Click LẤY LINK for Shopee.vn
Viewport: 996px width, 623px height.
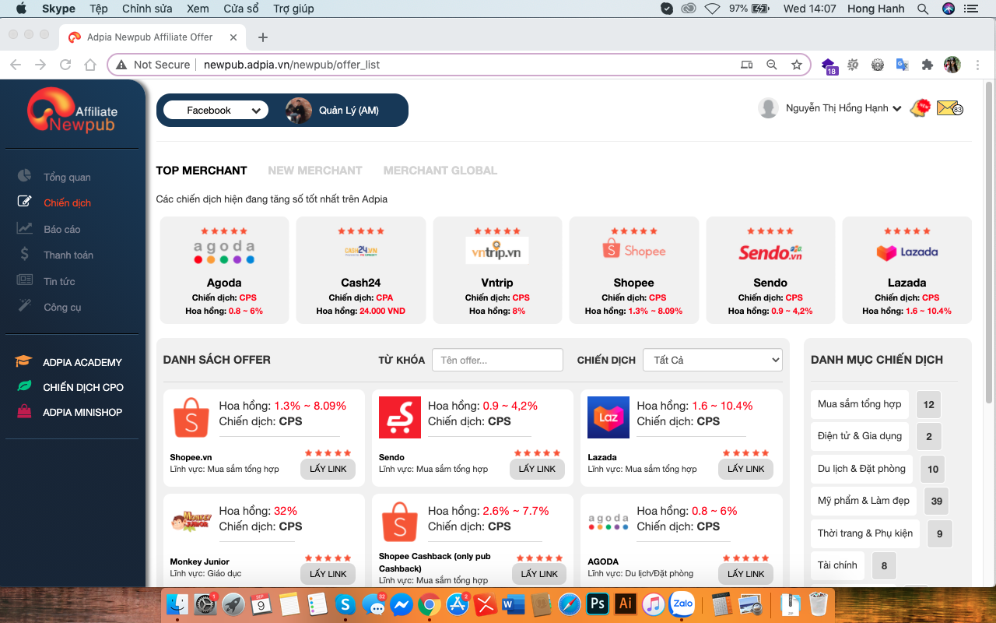(328, 469)
